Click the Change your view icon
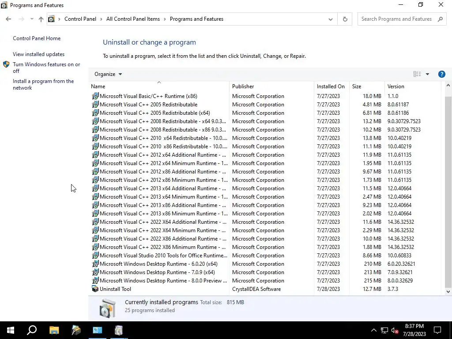Screen dimensions: 452x339 click(x=417, y=74)
